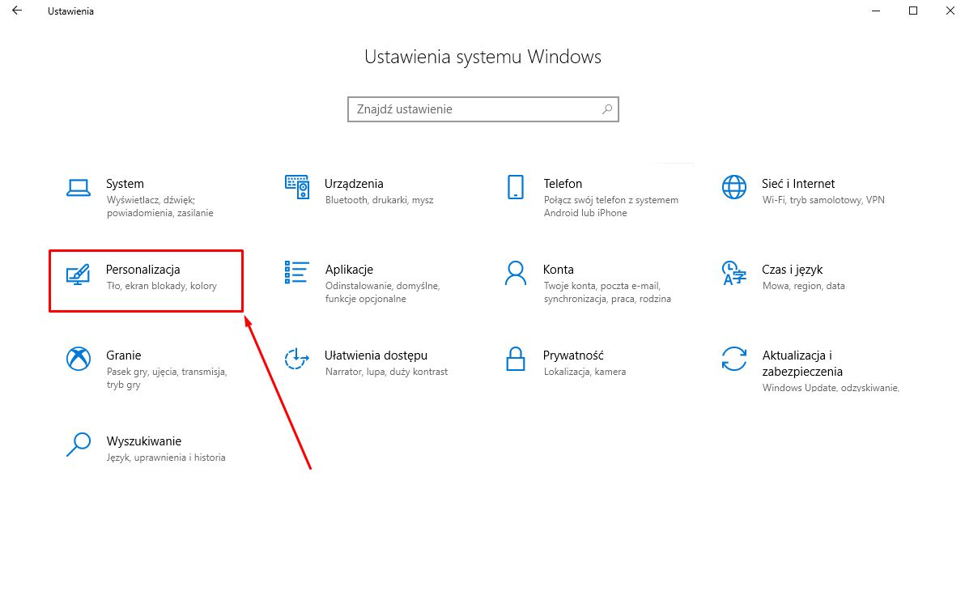This screenshot has height=596, width=965.
Task: Open the Aplikacje label
Action: tap(349, 270)
